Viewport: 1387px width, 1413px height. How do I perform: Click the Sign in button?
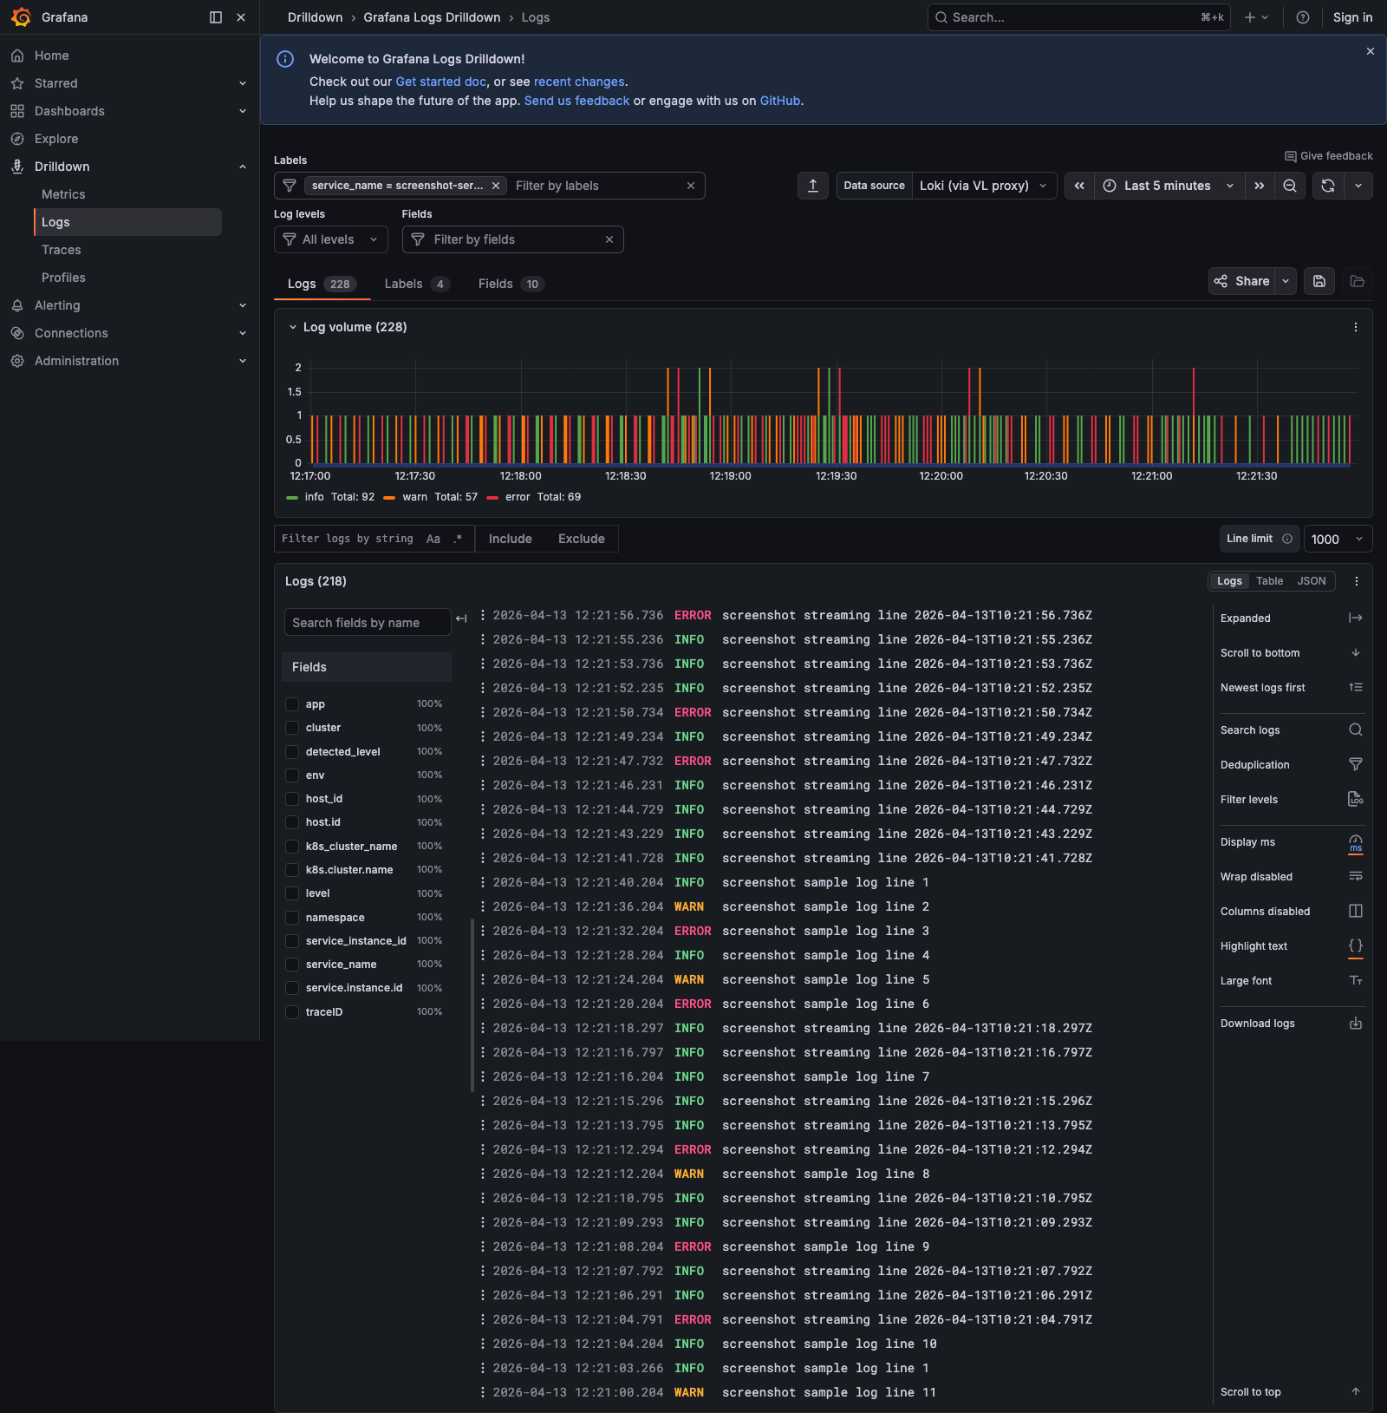tap(1352, 17)
